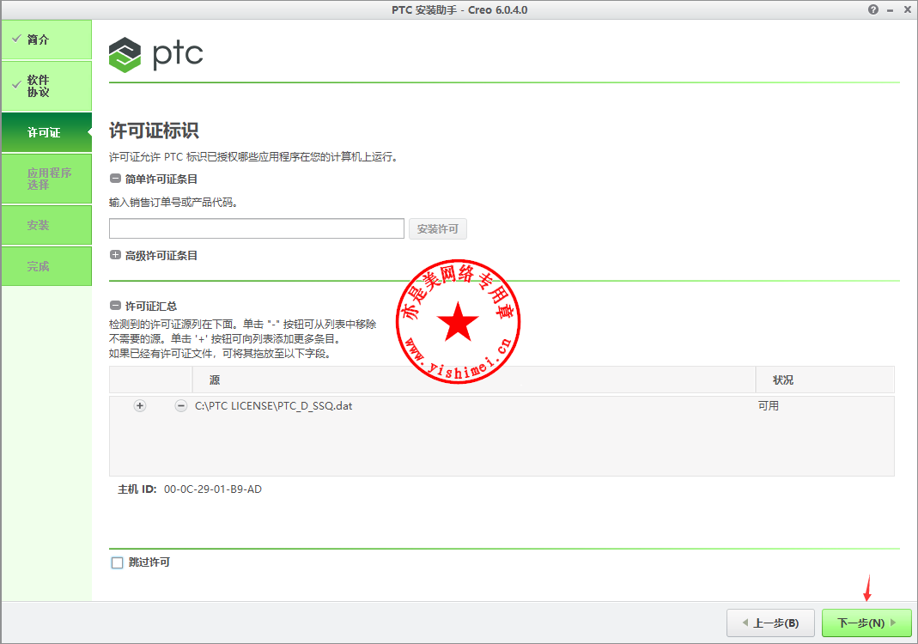Screen dimensions: 918x644
Task: Open the help question mark icon
Action: tap(873, 9)
